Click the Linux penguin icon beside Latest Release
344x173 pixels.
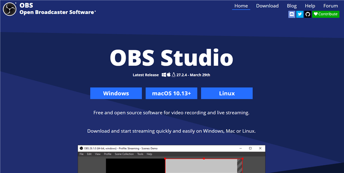coord(174,75)
